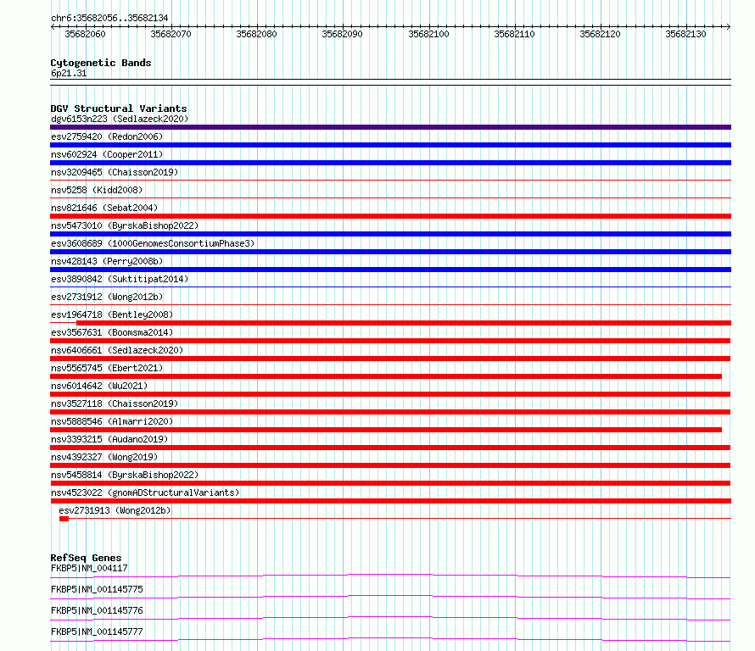Screen dimensions: 755x651
Task: Click ruler position 35682130
Action: pyautogui.click(x=685, y=34)
